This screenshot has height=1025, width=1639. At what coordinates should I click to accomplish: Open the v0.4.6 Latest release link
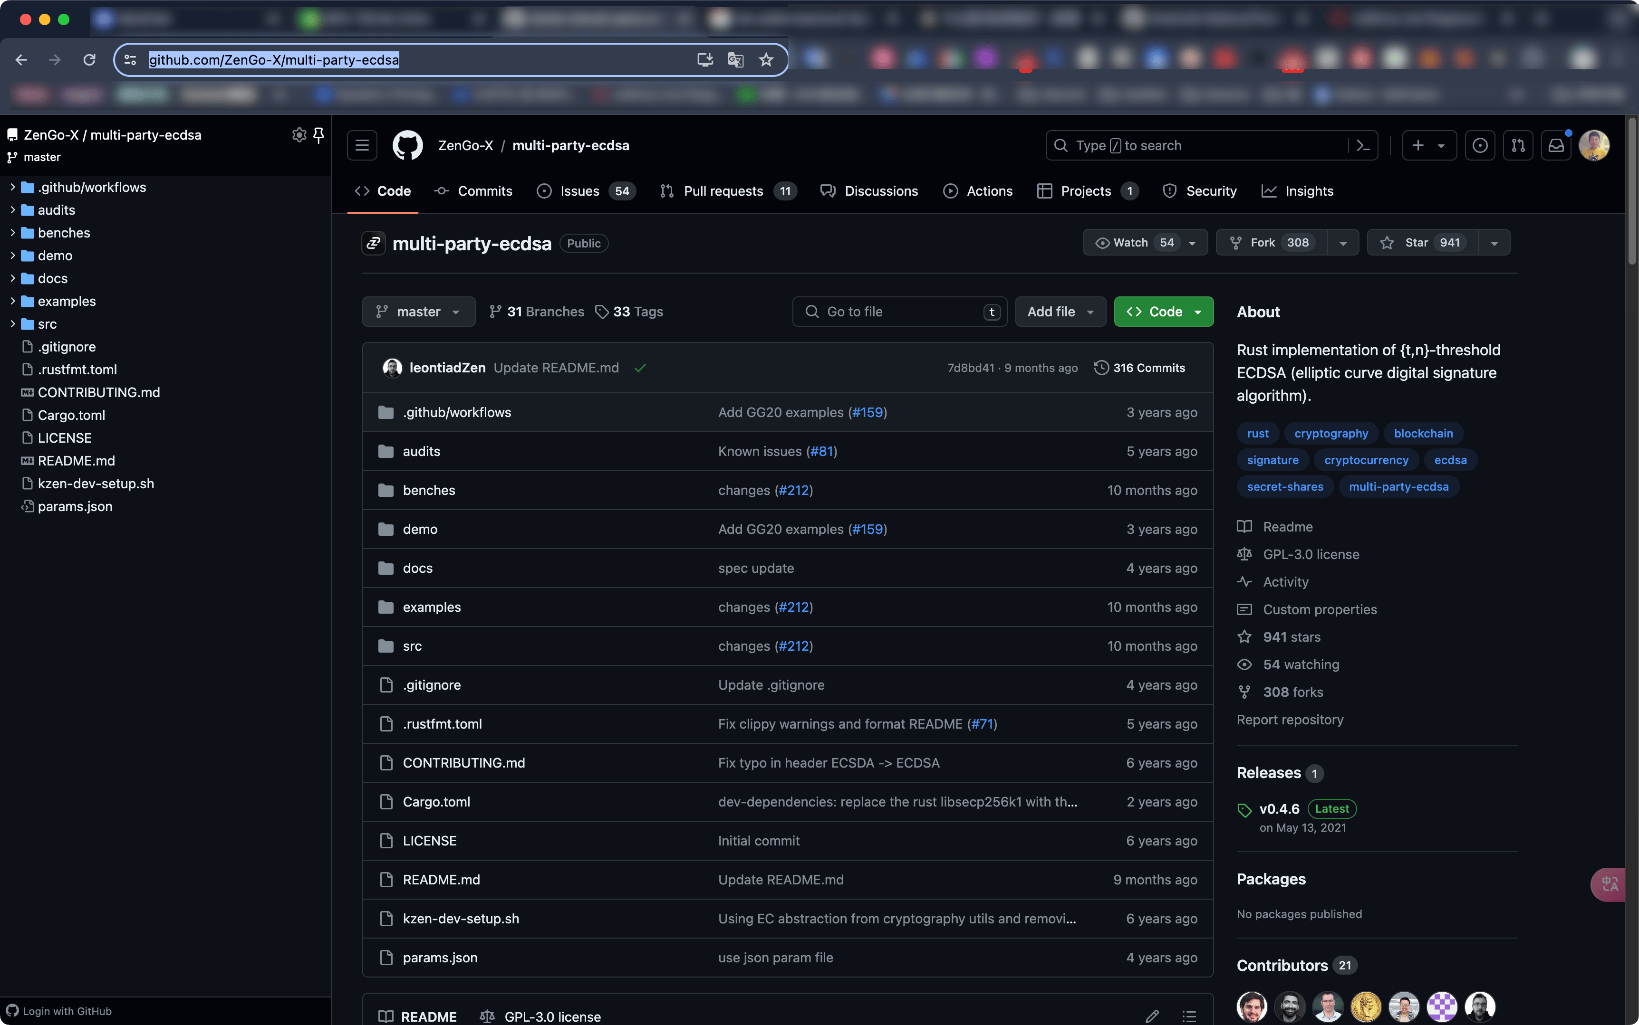point(1296,809)
